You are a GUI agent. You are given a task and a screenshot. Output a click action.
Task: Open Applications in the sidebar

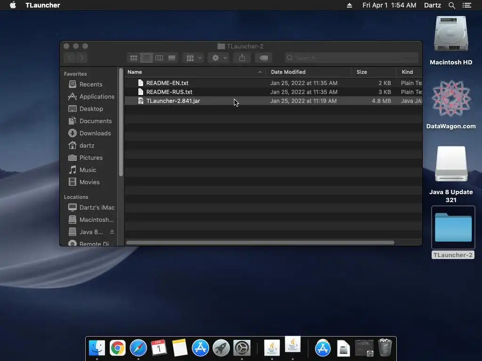click(x=91, y=96)
